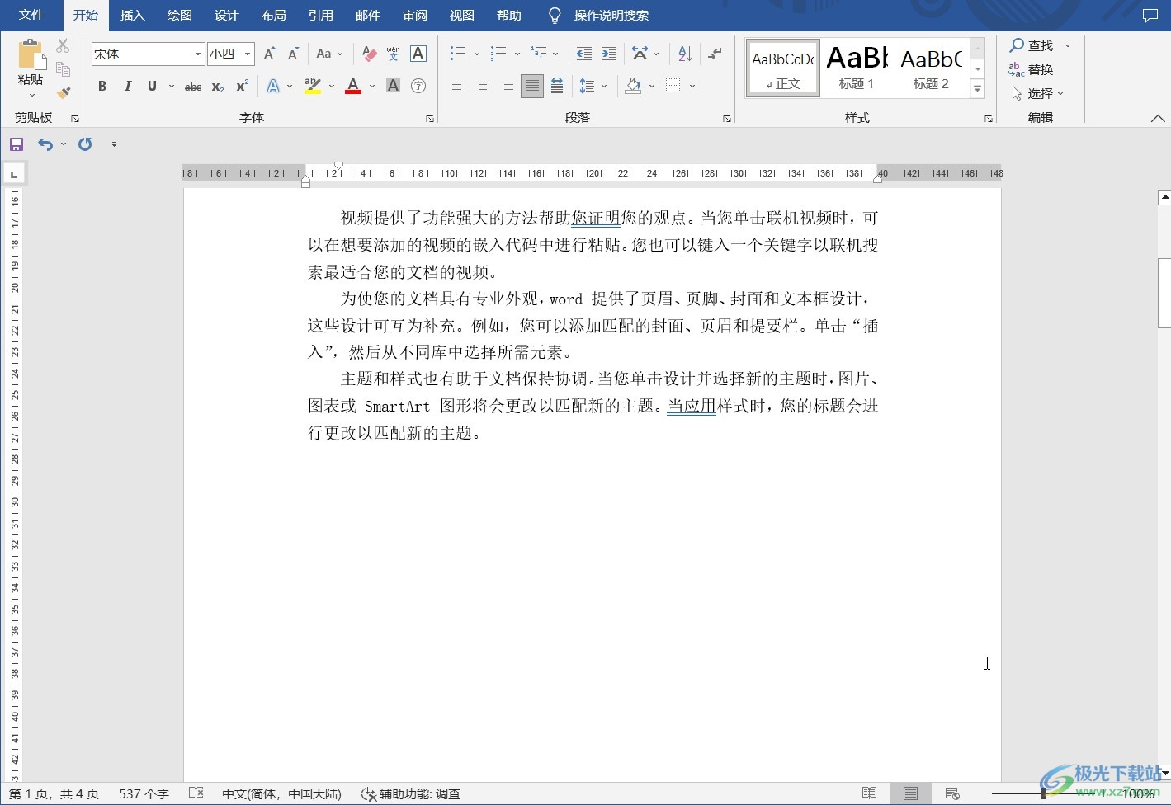This screenshot has width=1171, height=805.
Task: Shrink font size with the smaller A icon
Action: coord(293,54)
